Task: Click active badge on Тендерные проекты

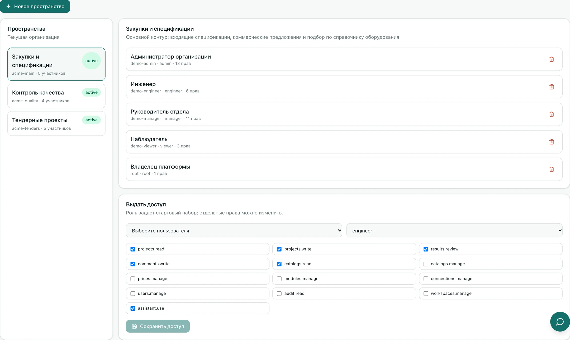Action: coord(91,120)
